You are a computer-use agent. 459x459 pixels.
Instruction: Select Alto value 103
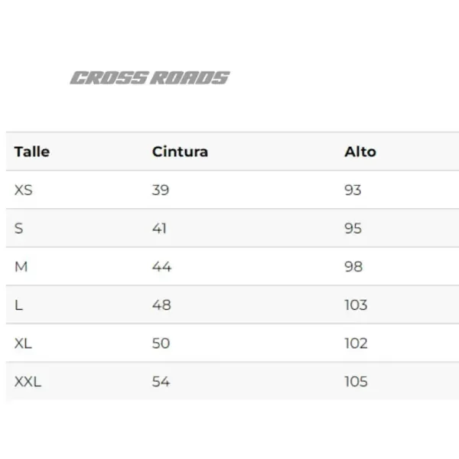point(356,304)
